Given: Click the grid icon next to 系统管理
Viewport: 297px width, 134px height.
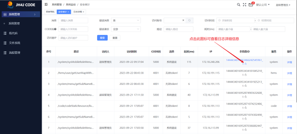Looking at the screenshot, I should [x=5, y=14].
